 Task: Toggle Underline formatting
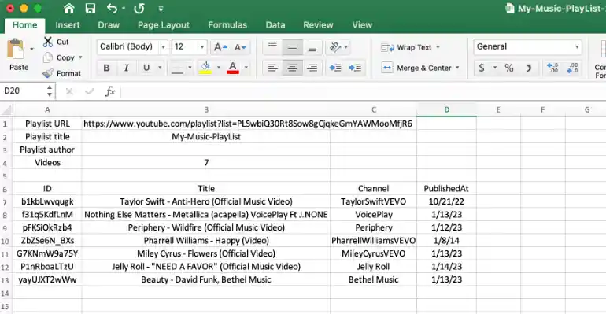pos(146,68)
